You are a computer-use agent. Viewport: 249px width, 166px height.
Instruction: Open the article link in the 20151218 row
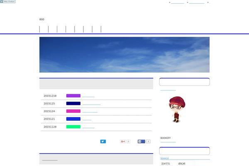pos(88,96)
